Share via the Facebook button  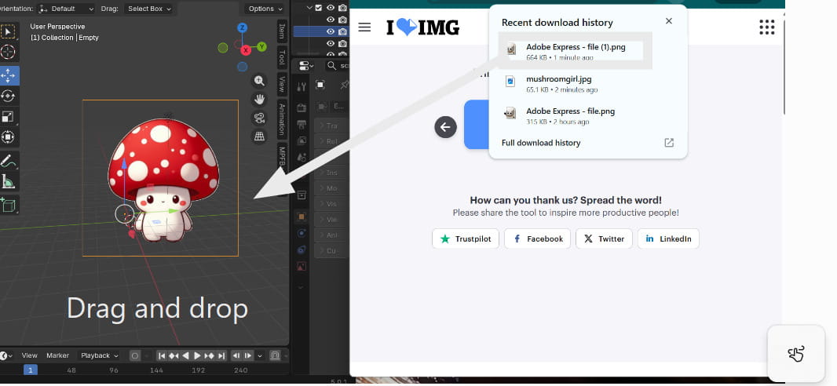(x=538, y=239)
